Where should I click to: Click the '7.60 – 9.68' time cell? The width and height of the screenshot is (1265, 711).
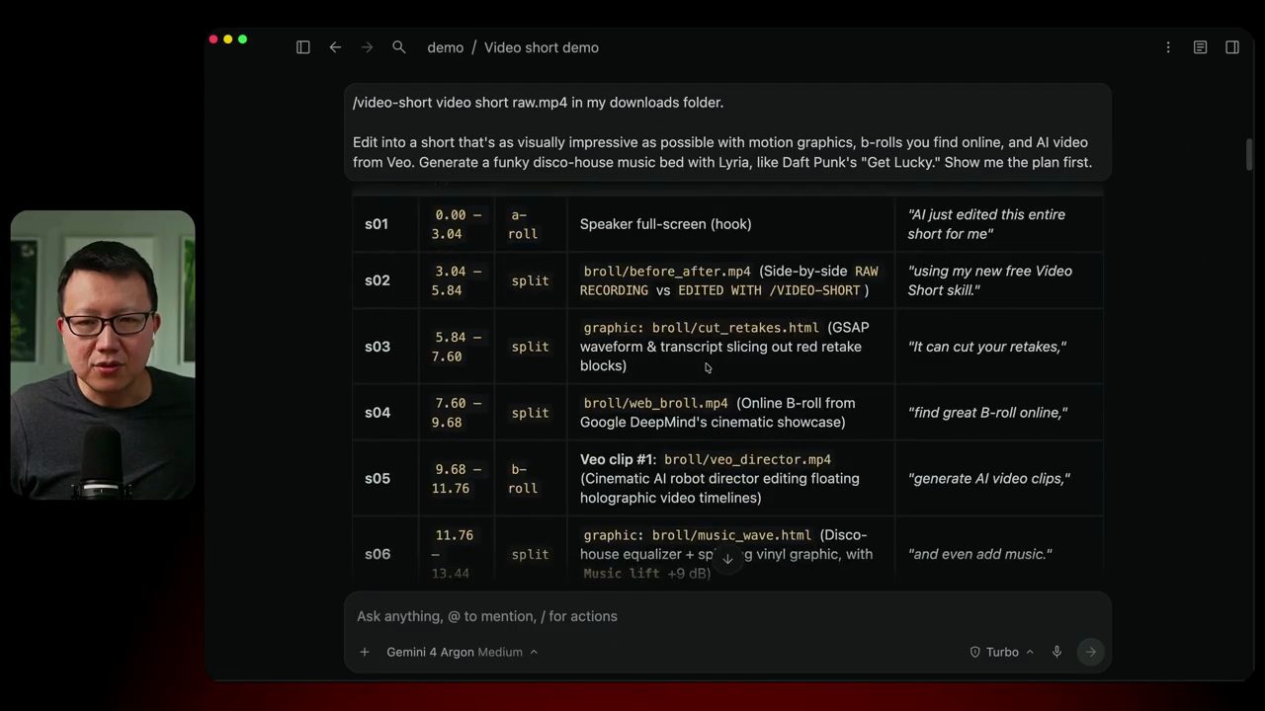(x=457, y=413)
